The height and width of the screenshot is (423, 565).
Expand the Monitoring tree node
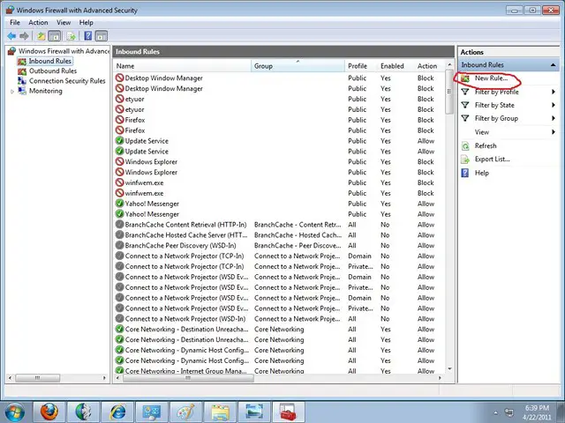click(12, 92)
